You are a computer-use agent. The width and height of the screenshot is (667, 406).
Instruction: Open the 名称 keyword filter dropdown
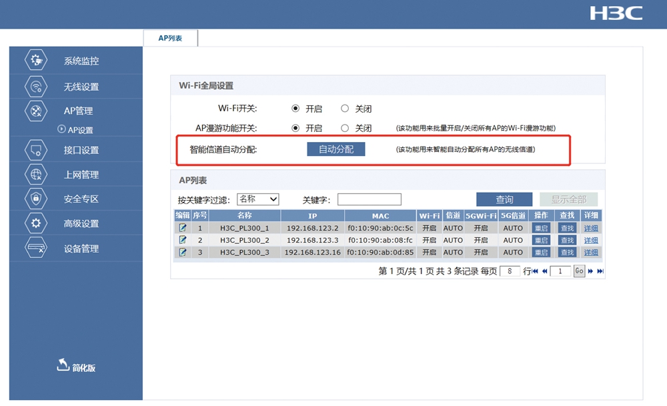point(257,199)
